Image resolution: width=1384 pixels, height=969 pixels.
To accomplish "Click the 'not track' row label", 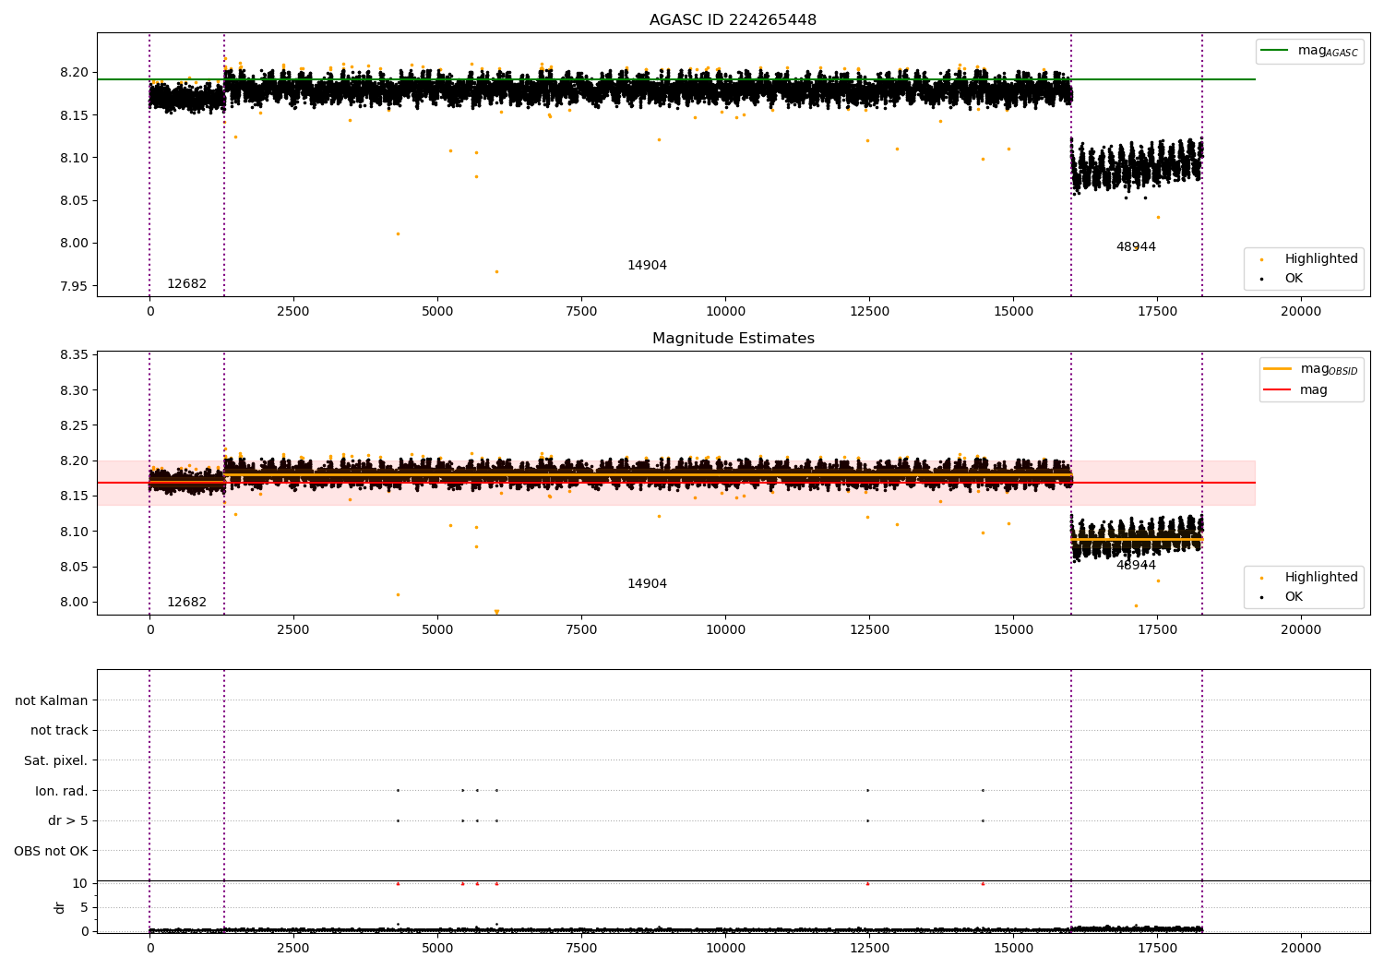I will click(59, 731).
